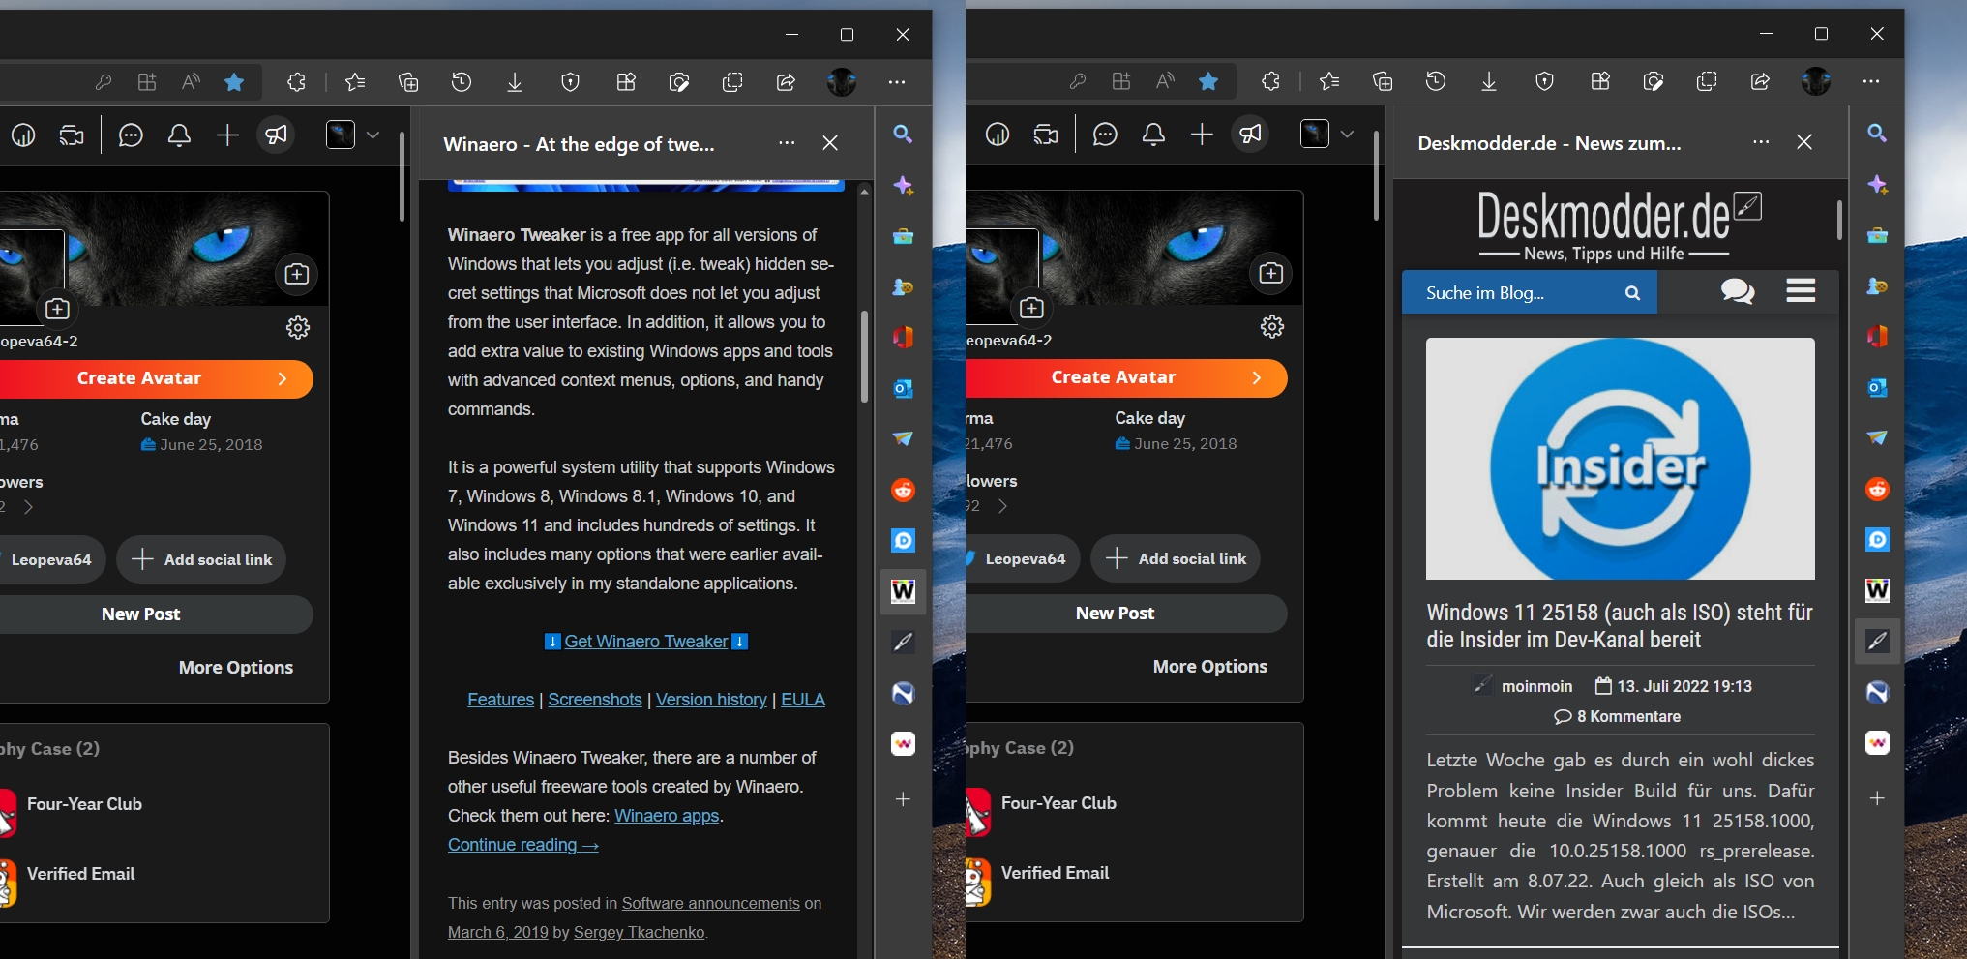
Task: Add site with plus in left window sidebar
Action: click(903, 799)
